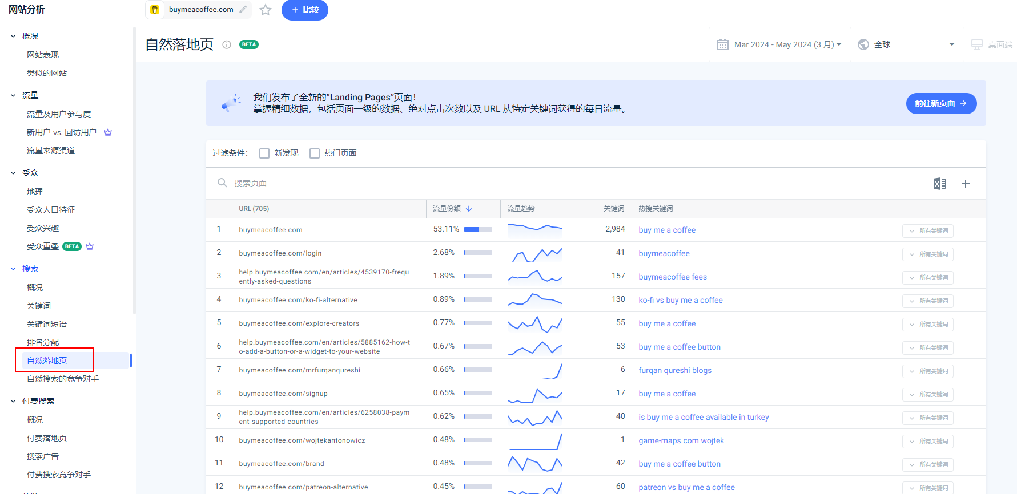This screenshot has height=494, width=1017.
Task: Open the Mar 2024 - May 2024 date dropdown
Action: pos(787,44)
